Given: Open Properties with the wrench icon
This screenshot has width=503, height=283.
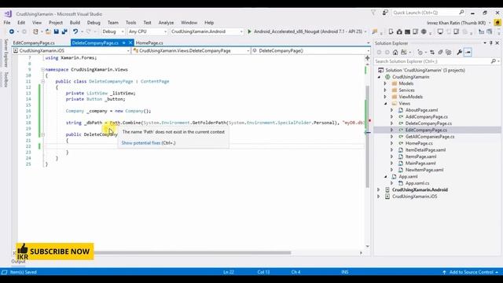Looking at the screenshot, I should click(459, 53).
